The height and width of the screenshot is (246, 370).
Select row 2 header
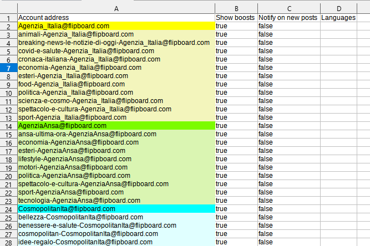8,26
